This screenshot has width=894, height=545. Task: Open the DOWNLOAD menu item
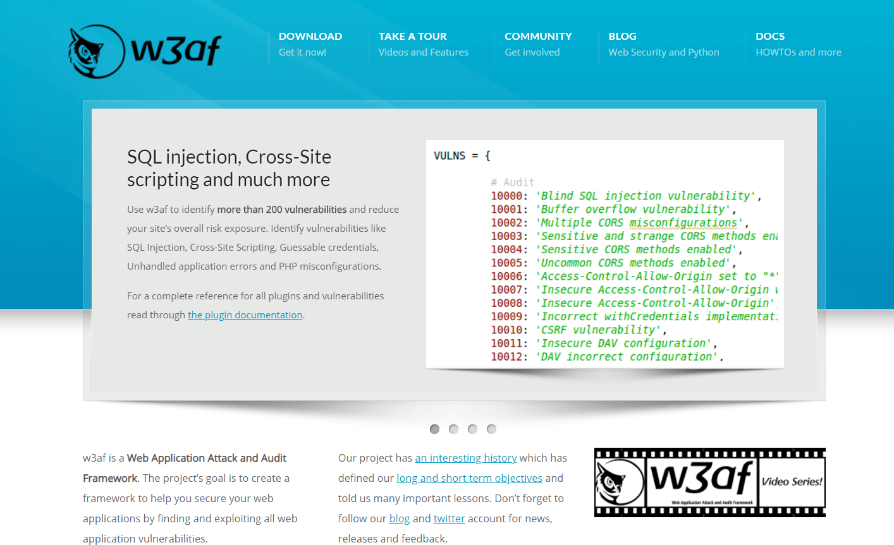point(310,37)
